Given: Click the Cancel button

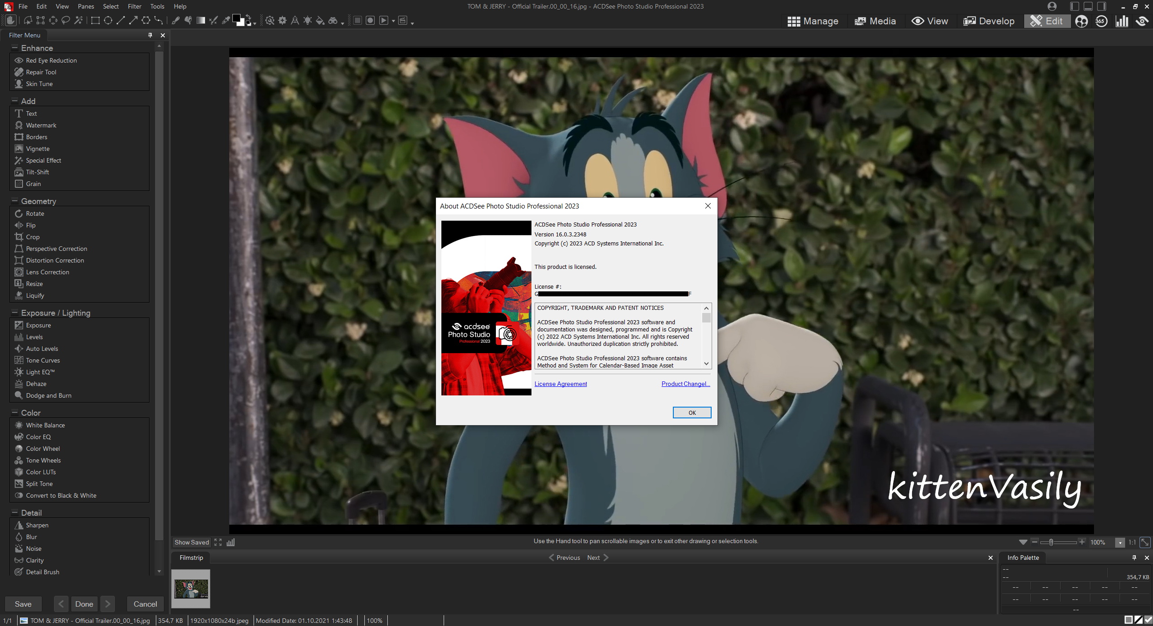Looking at the screenshot, I should pyautogui.click(x=145, y=604).
